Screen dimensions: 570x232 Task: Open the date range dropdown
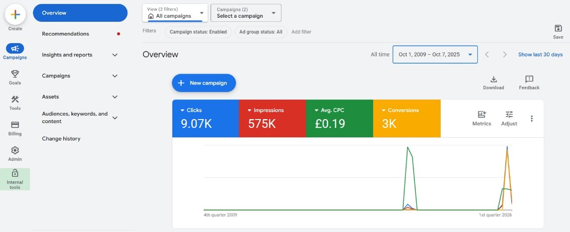click(435, 55)
